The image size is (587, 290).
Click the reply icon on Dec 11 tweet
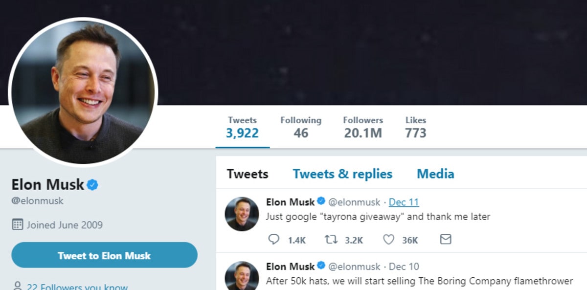pos(274,240)
